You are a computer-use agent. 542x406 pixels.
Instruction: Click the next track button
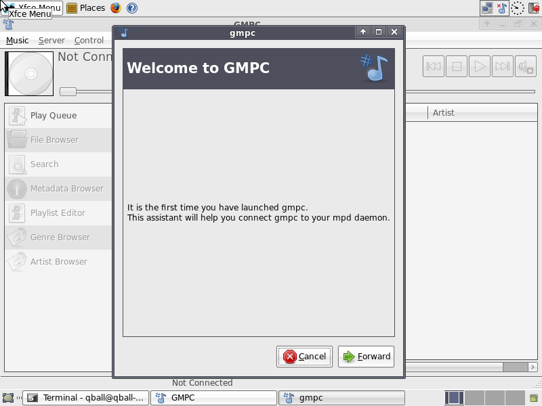click(x=503, y=66)
